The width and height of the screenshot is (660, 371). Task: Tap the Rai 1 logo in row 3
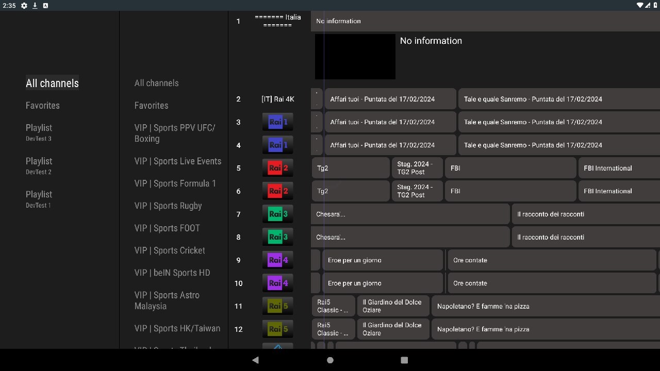click(x=277, y=122)
